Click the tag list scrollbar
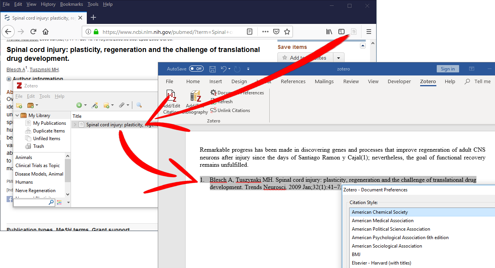This screenshot has height=268, width=495. tap(68, 170)
